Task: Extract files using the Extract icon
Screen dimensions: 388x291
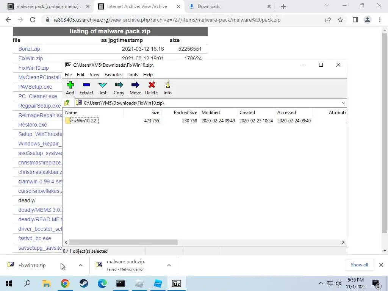Action: [86, 88]
